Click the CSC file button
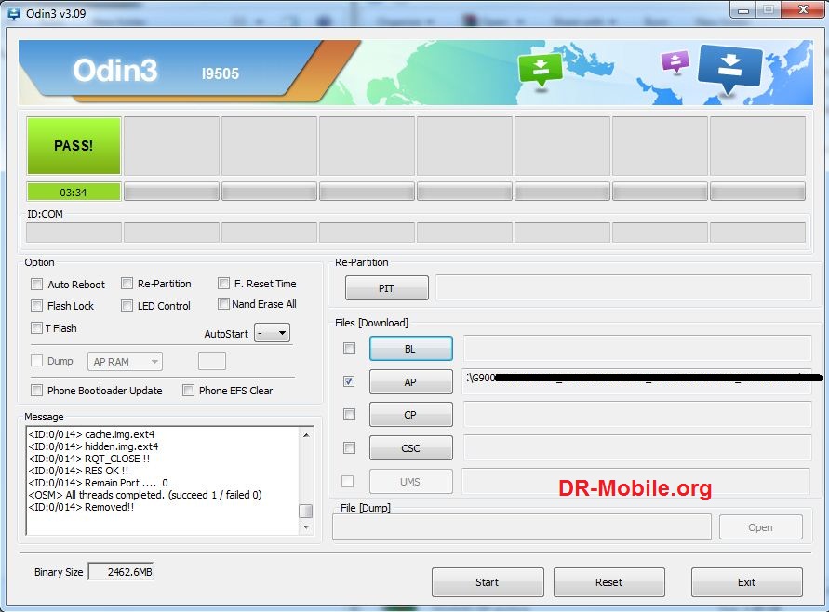This screenshot has width=829, height=612. click(x=411, y=448)
